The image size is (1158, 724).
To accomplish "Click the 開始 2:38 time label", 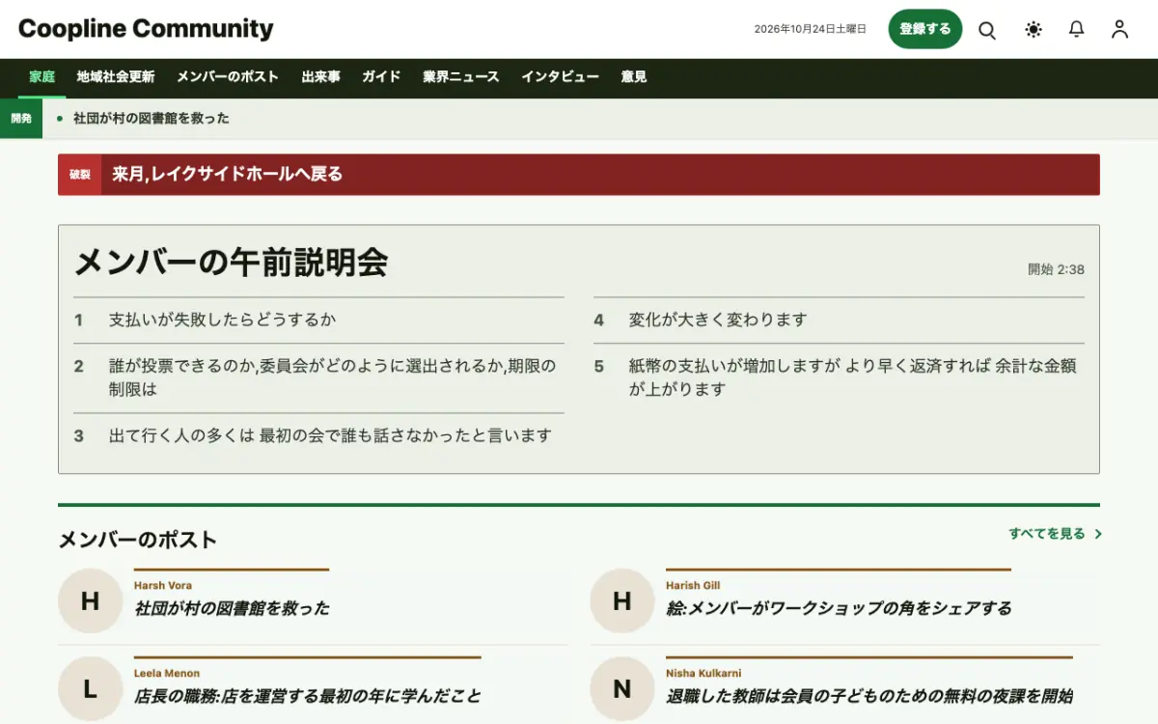I will [x=1056, y=270].
